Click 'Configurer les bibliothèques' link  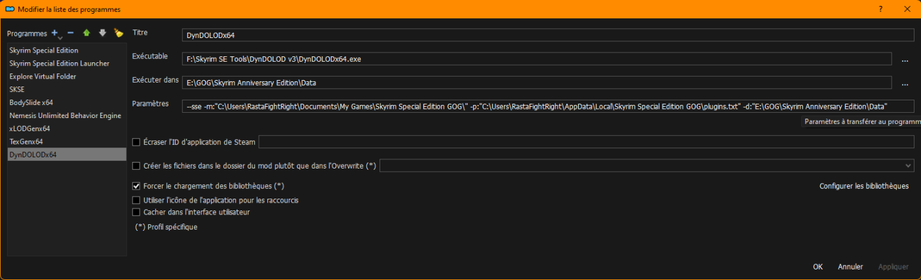point(863,186)
